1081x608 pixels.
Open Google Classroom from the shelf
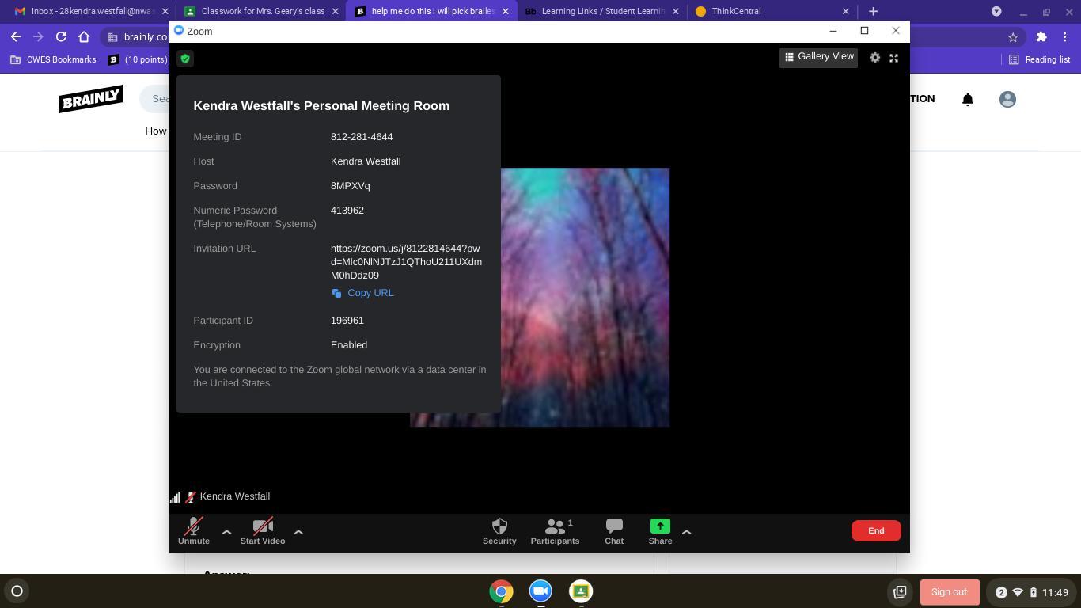tap(581, 591)
